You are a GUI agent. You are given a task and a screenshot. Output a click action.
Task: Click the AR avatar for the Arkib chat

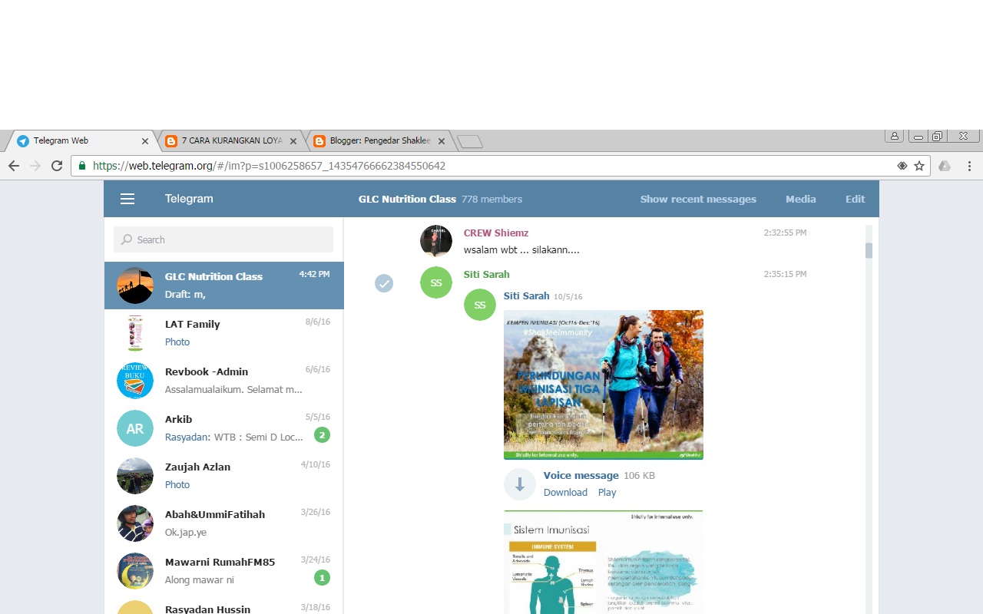click(135, 428)
